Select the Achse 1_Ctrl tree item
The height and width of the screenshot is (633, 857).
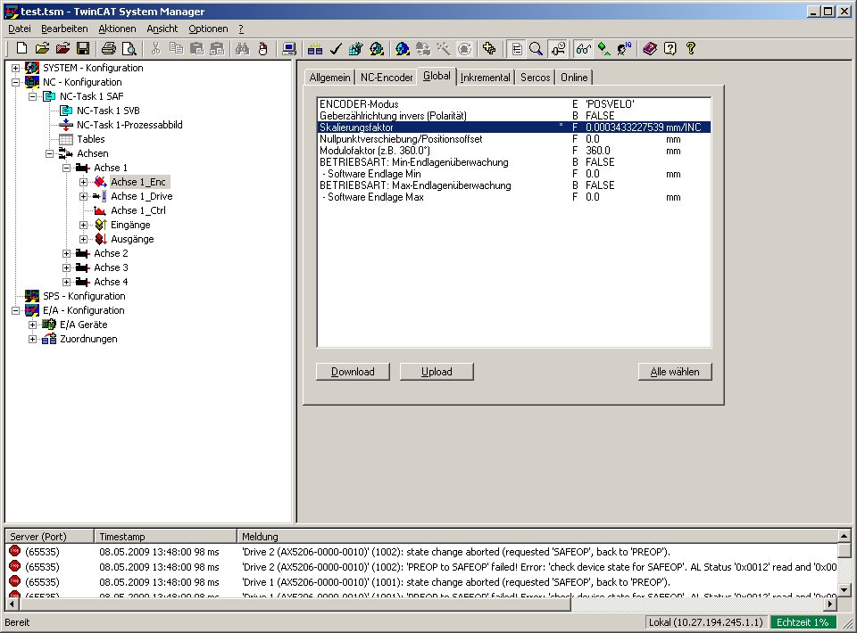click(137, 210)
